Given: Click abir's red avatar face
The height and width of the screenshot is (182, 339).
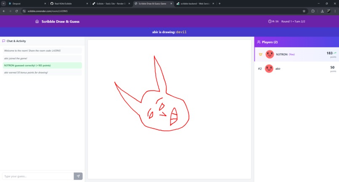Looking at the screenshot, I should [269, 69].
